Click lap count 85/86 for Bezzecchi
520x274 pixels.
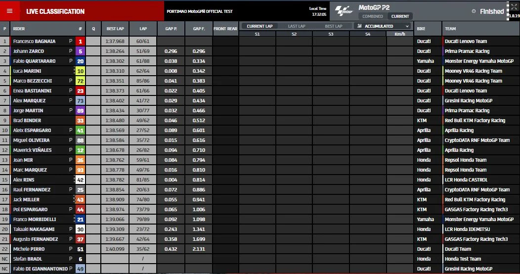click(x=143, y=81)
